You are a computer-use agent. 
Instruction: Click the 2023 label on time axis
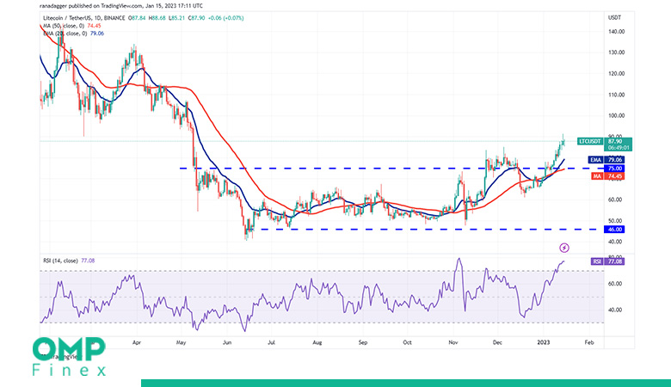[544, 342]
